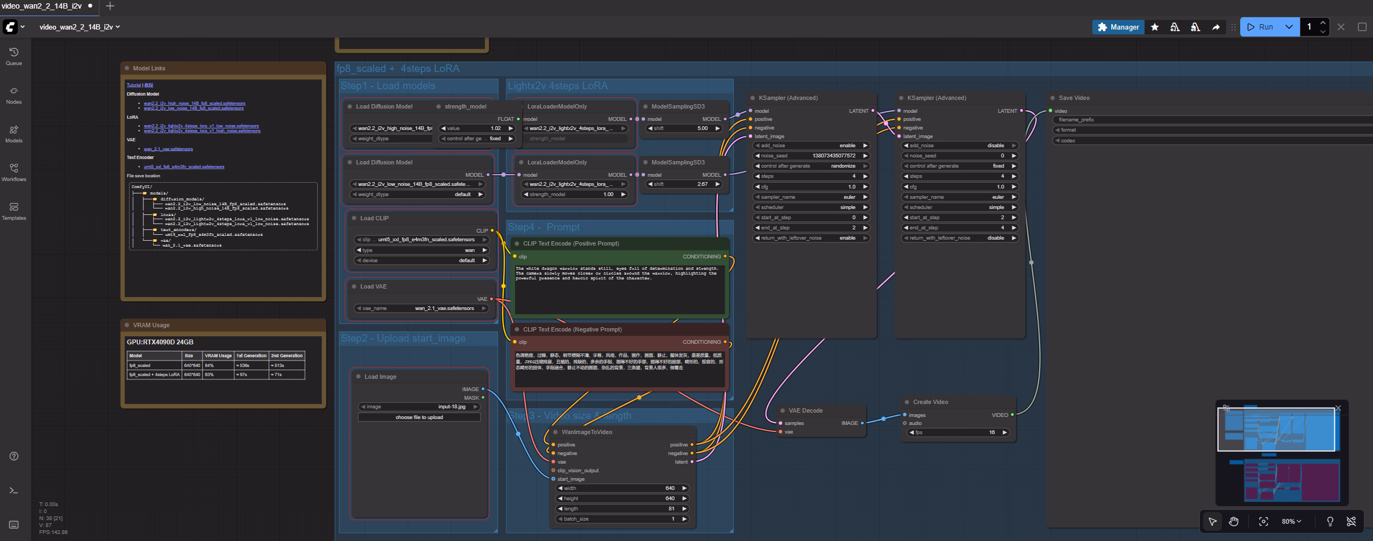
Task: Open the 80% zoom level dropdown
Action: click(1291, 521)
